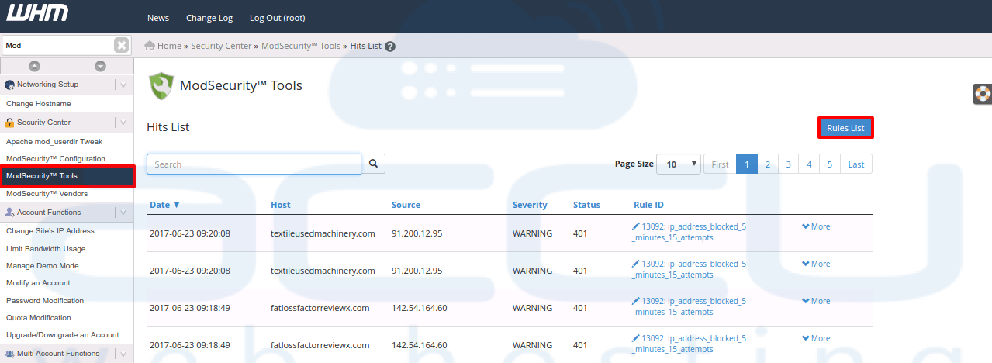The image size is (992, 363).
Task: Jump to the First page
Action: click(x=720, y=164)
